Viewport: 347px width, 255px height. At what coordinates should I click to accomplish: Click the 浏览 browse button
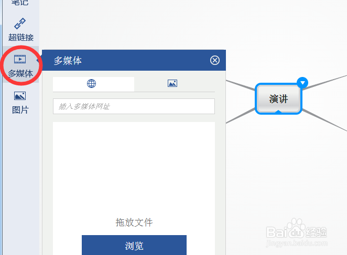[x=134, y=245]
